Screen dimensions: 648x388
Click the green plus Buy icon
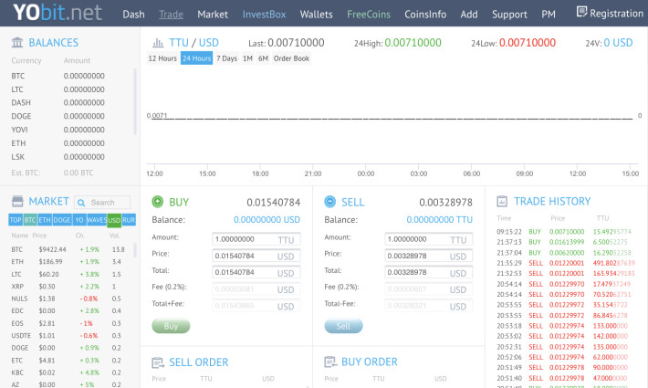pyautogui.click(x=158, y=202)
